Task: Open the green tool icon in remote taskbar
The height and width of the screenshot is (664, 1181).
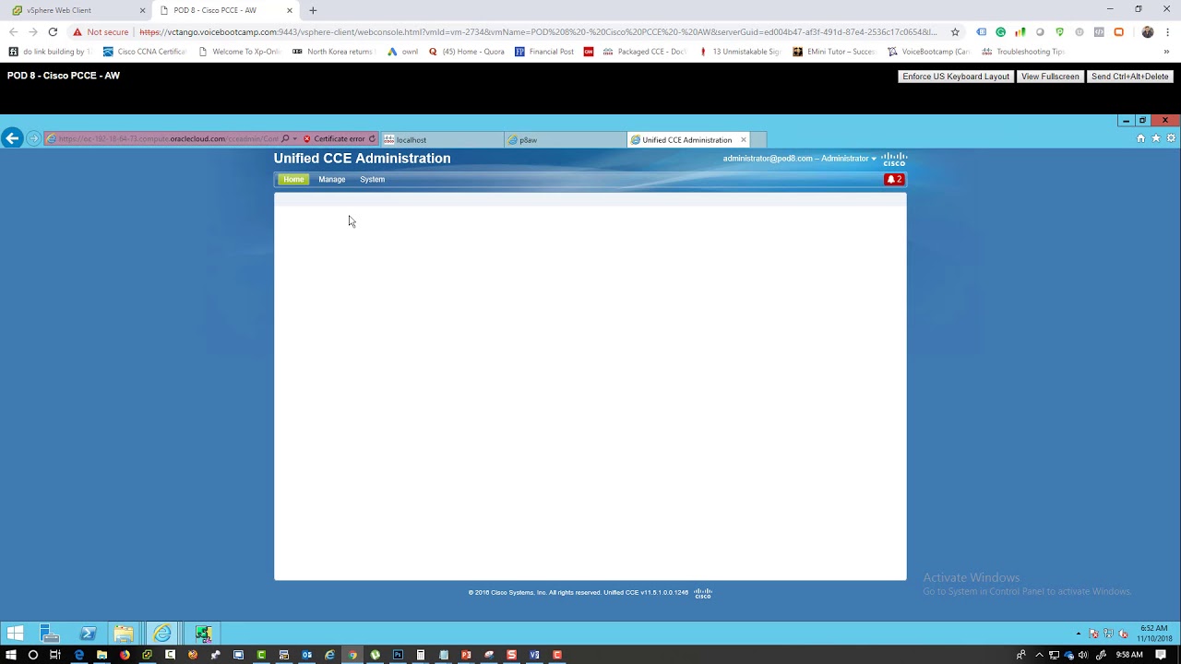Action: click(204, 633)
